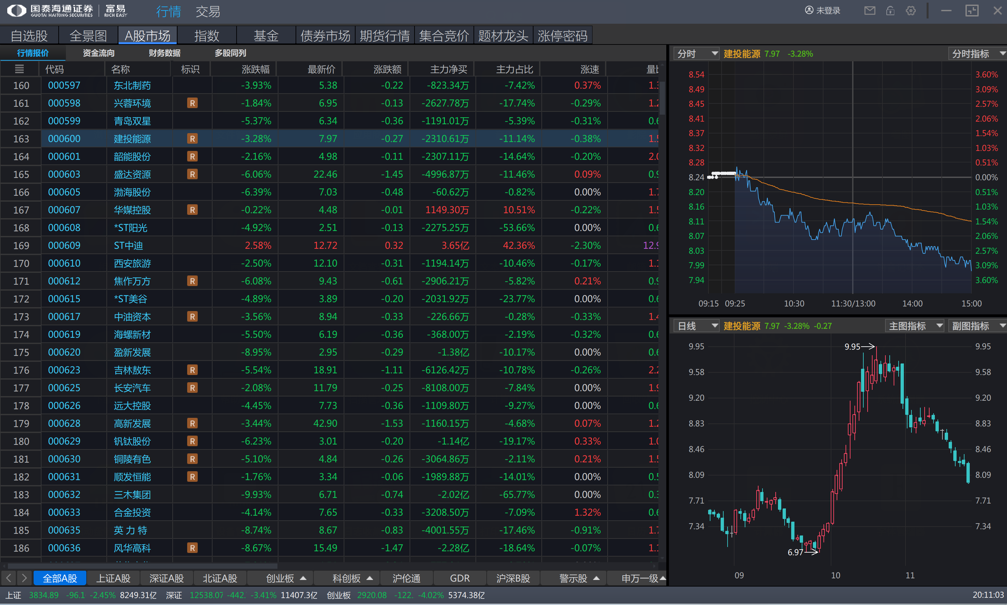Expand the 创业板 bottom tab menu

pyautogui.click(x=303, y=578)
